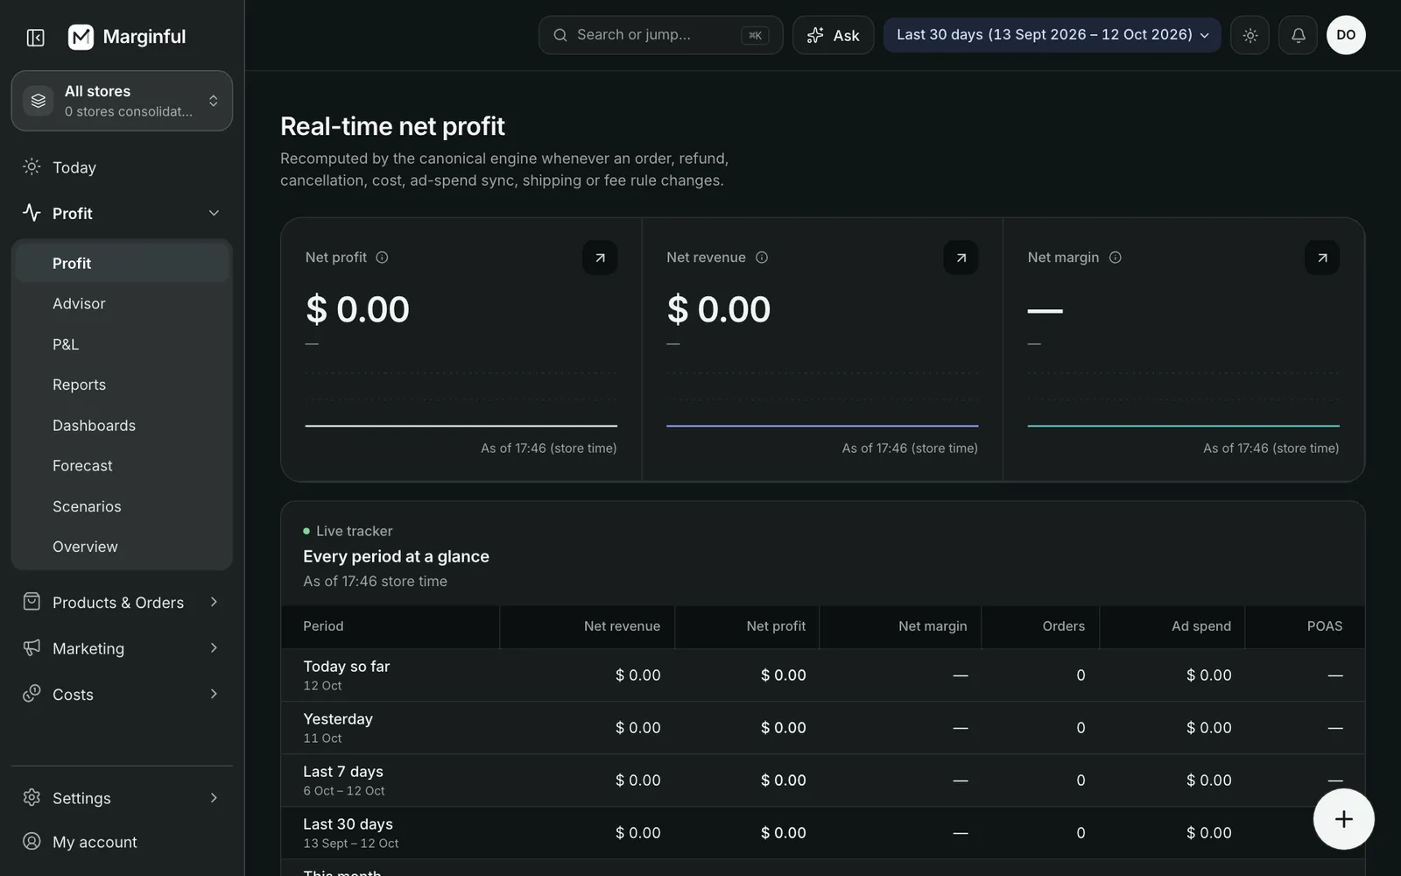
Task: Navigate to Scenarios
Action: 122,506
